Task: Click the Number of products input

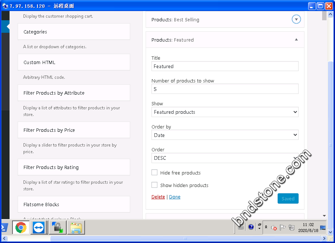Action: pyautogui.click(x=225, y=89)
